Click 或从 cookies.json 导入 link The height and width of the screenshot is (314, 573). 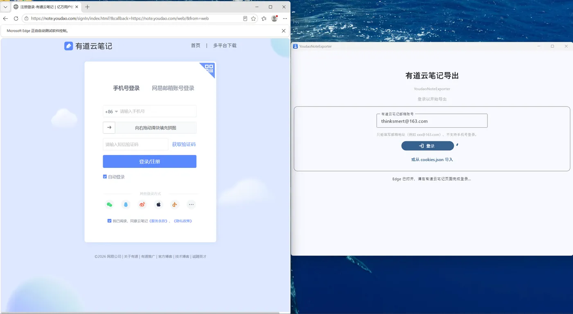(432, 160)
